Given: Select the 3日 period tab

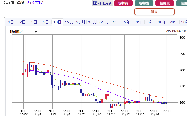Looking at the screenshot, I should 34,22.
